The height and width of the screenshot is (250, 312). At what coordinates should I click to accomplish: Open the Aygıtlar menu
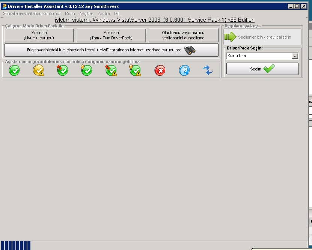[86, 13]
